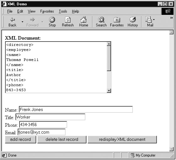Click the XML textarea scroll down arrow
Screen dimensions: 176x160
tap(109, 91)
